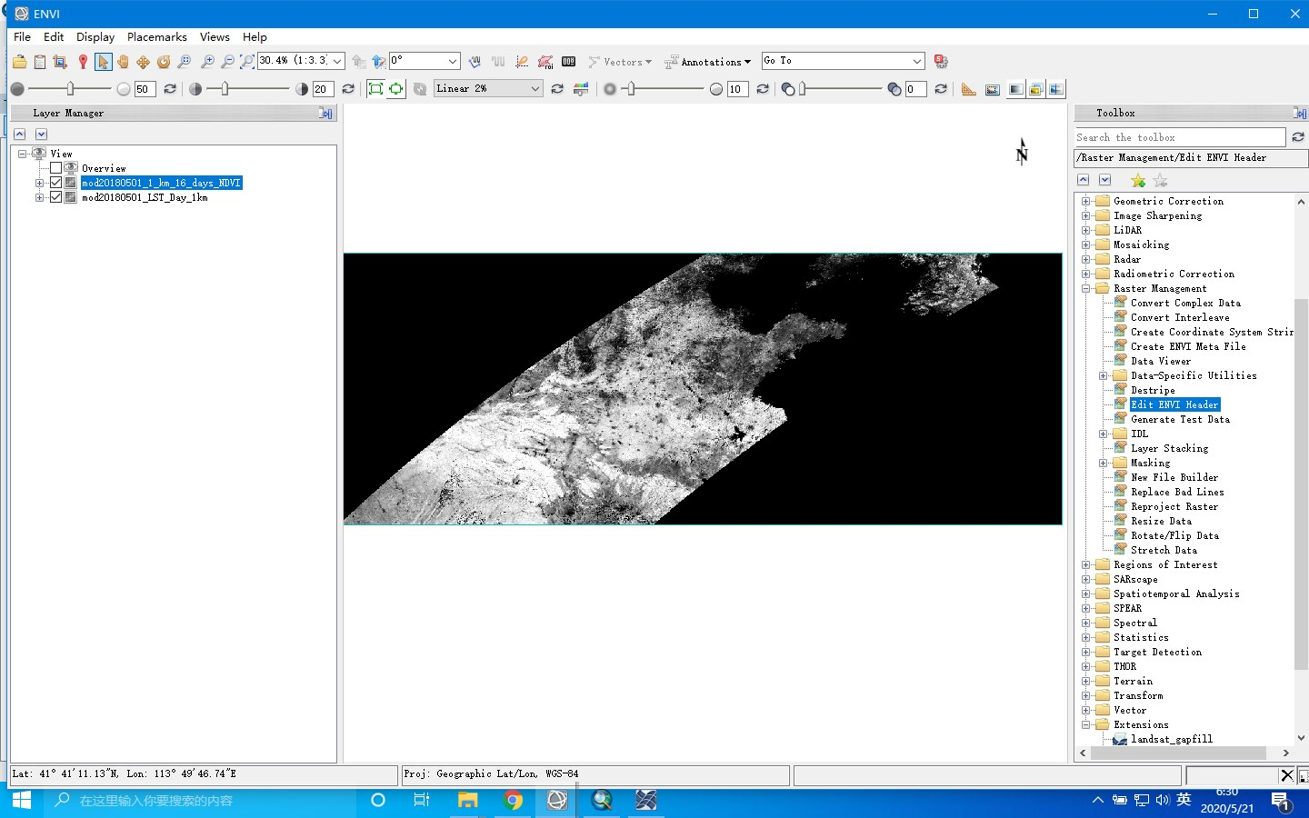Open the Go To dropdown
1309x818 pixels.
coord(916,61)
